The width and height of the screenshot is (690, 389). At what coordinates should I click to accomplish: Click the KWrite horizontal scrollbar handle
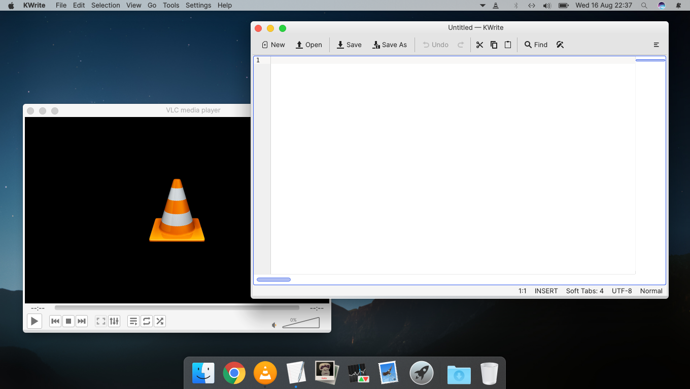pyautogui.click(x=273, y=280)
